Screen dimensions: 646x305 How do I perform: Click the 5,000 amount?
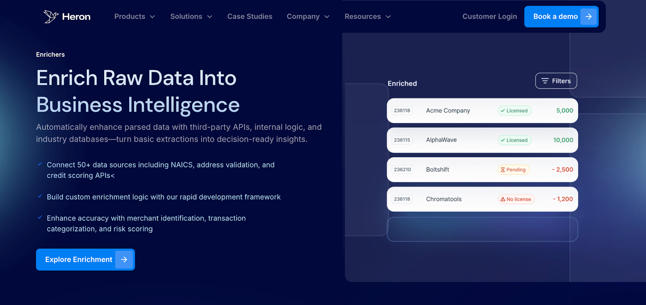(564, 111)
